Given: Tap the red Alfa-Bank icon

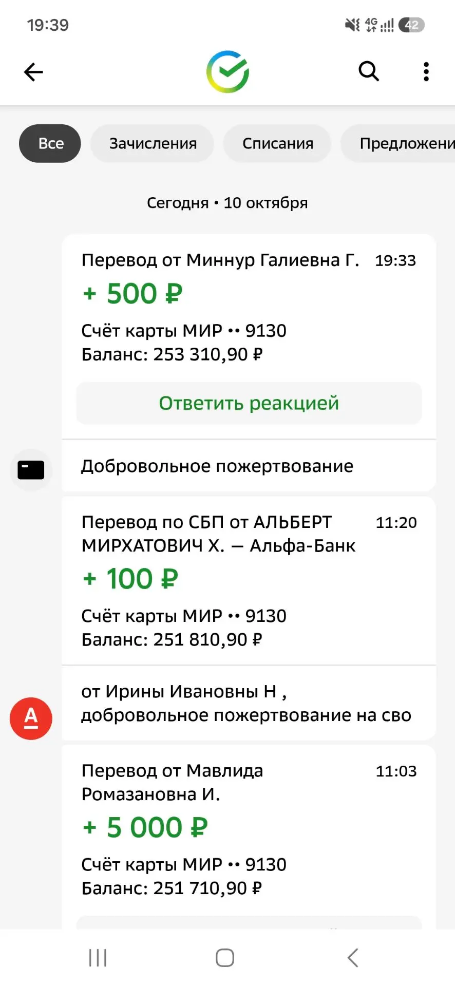Looking at the screenshot, I should [x=31, y=718].
